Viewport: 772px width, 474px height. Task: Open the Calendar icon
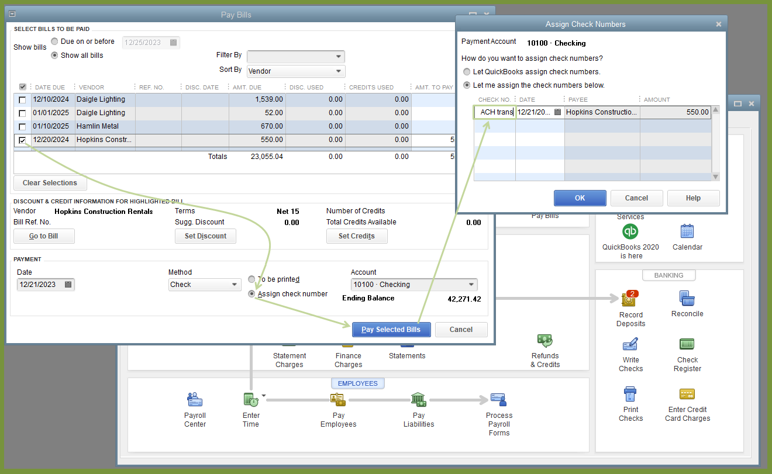(x=687, y=231)
